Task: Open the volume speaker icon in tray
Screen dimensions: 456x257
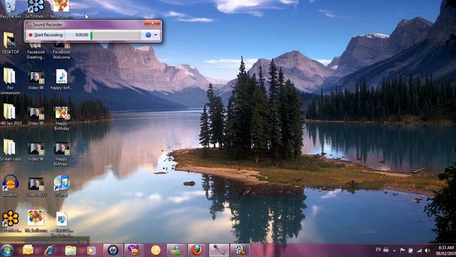Action: [x=427, y=251]
